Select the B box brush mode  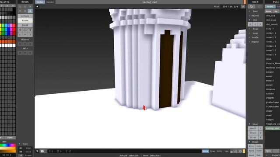(x=30, y=11)
